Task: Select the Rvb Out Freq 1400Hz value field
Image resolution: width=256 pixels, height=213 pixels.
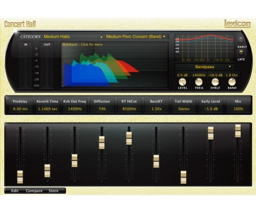Action: 75,109
